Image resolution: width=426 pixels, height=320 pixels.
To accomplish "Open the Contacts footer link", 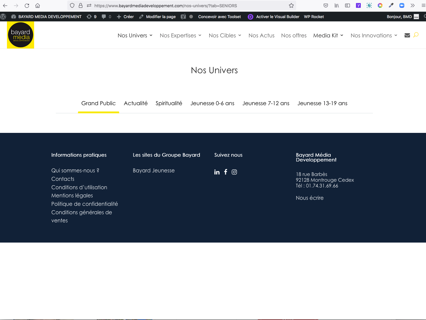I will pos(63,179).
